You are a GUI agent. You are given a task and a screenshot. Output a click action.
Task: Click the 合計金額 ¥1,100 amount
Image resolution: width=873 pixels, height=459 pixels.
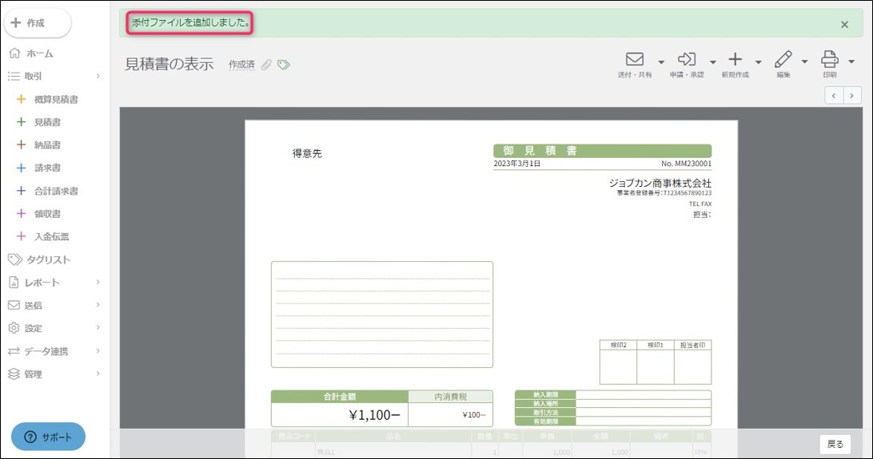tap(374, 415)
